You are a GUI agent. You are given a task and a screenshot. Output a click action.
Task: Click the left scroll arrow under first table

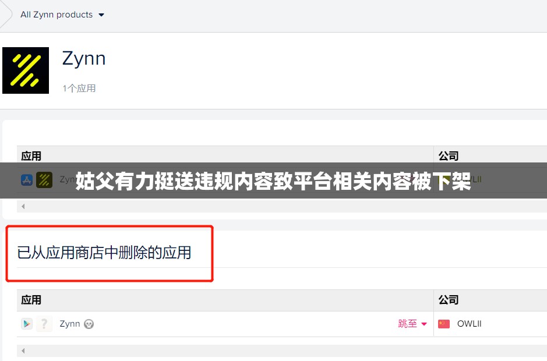(23, 207)
